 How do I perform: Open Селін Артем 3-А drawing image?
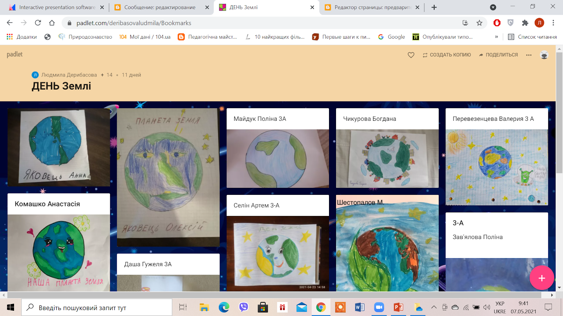click(x=278, y=254)
